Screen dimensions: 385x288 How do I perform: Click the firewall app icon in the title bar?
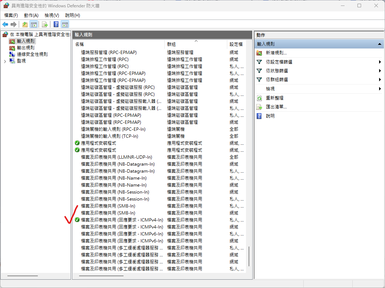(6, 6)
